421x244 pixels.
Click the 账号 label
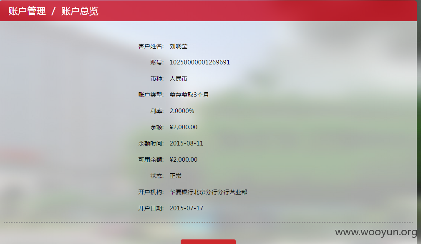[157, 62]
